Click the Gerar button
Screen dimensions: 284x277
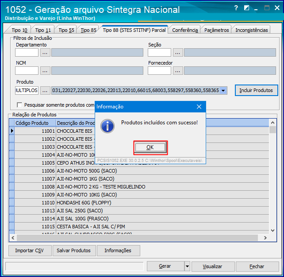pos(165,266)
